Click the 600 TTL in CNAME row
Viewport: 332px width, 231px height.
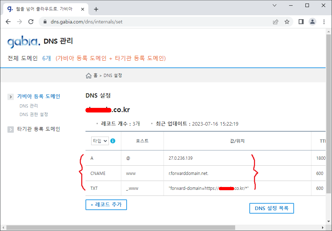[x=320, y=174]
